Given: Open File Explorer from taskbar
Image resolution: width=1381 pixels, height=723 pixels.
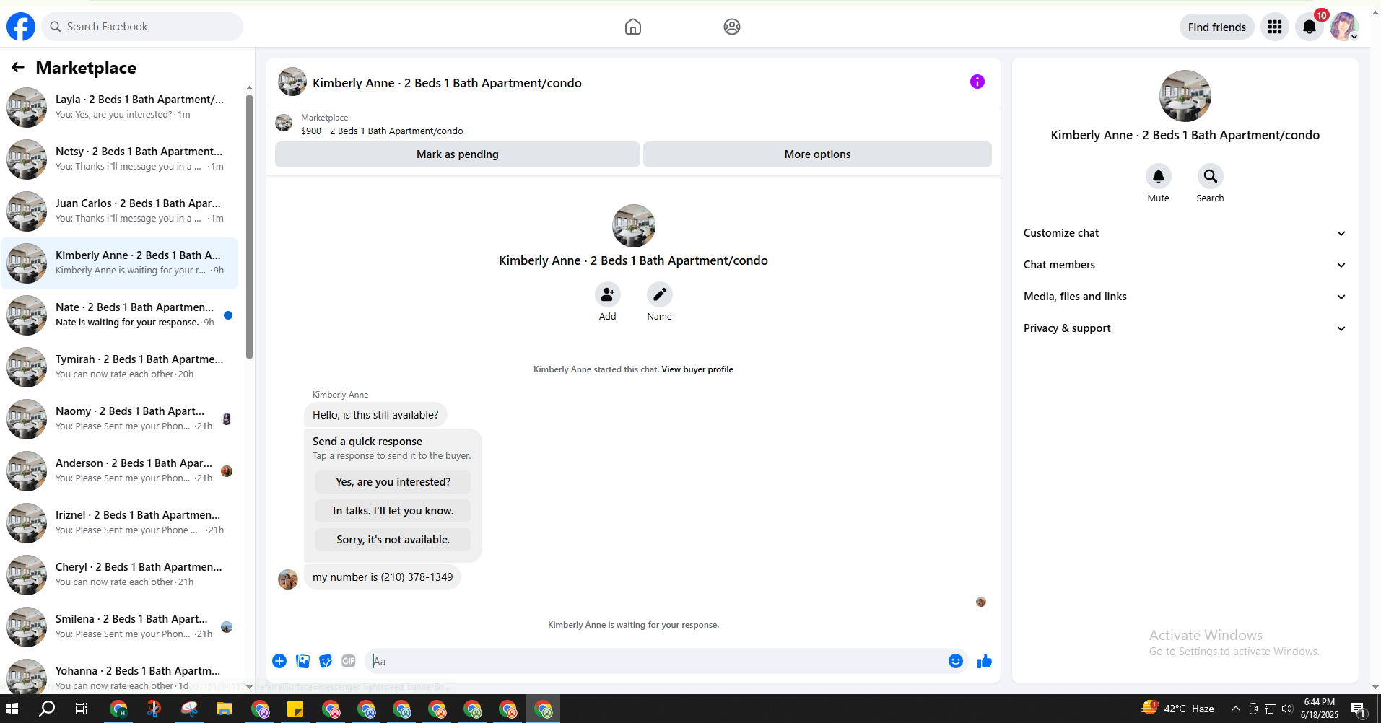Looking at the screenshot, I should pyautogui.click(x=224, y=709).
